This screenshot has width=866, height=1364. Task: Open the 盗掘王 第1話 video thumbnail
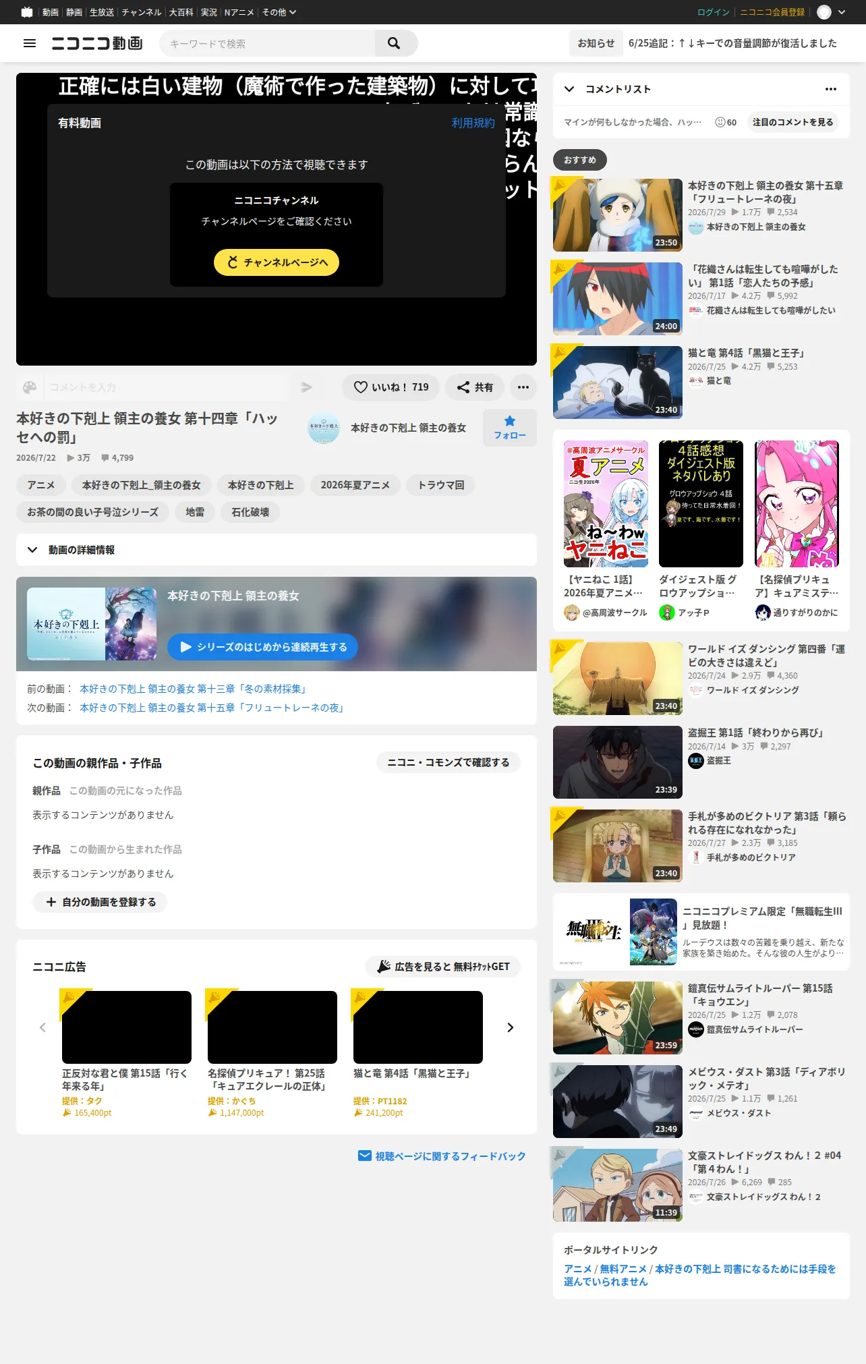(618, 762)
